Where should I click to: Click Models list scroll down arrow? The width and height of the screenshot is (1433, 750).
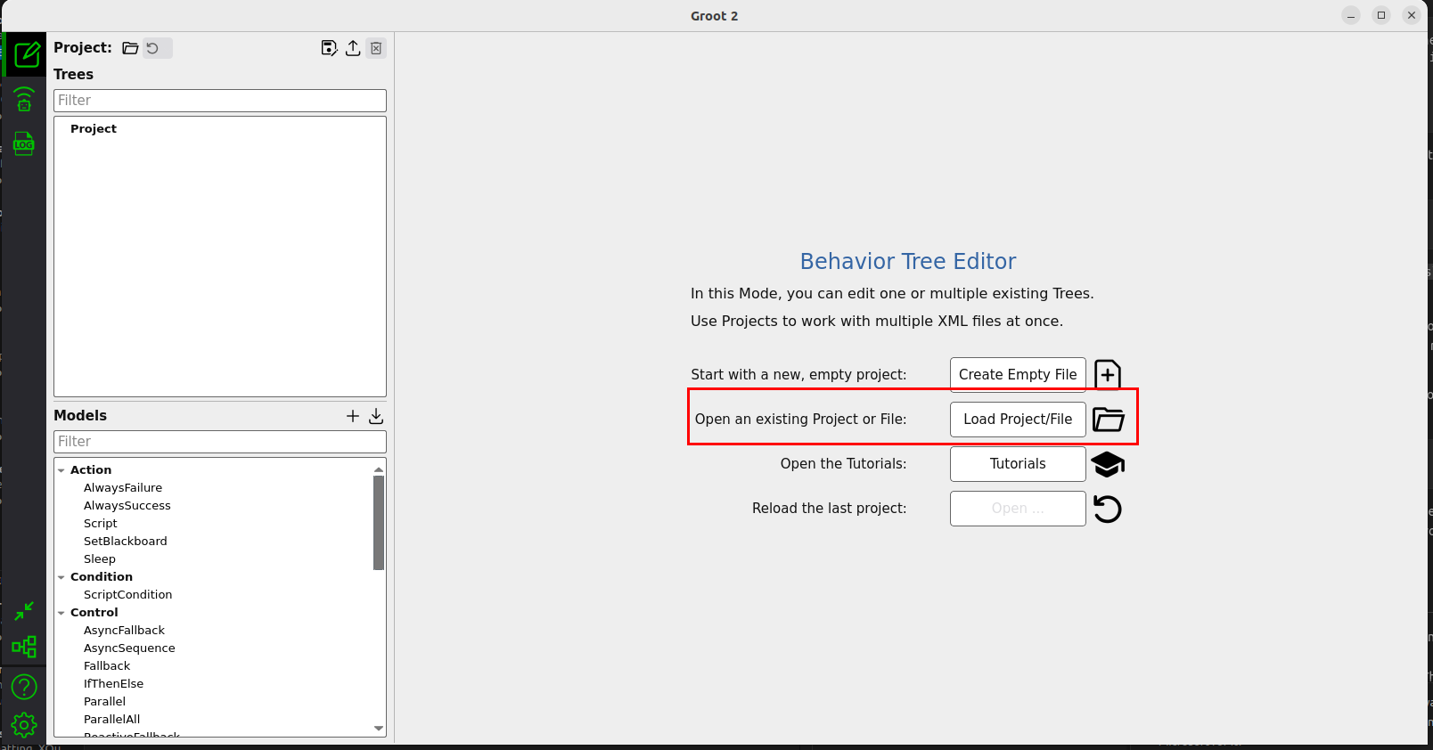[x=379, y=729]
